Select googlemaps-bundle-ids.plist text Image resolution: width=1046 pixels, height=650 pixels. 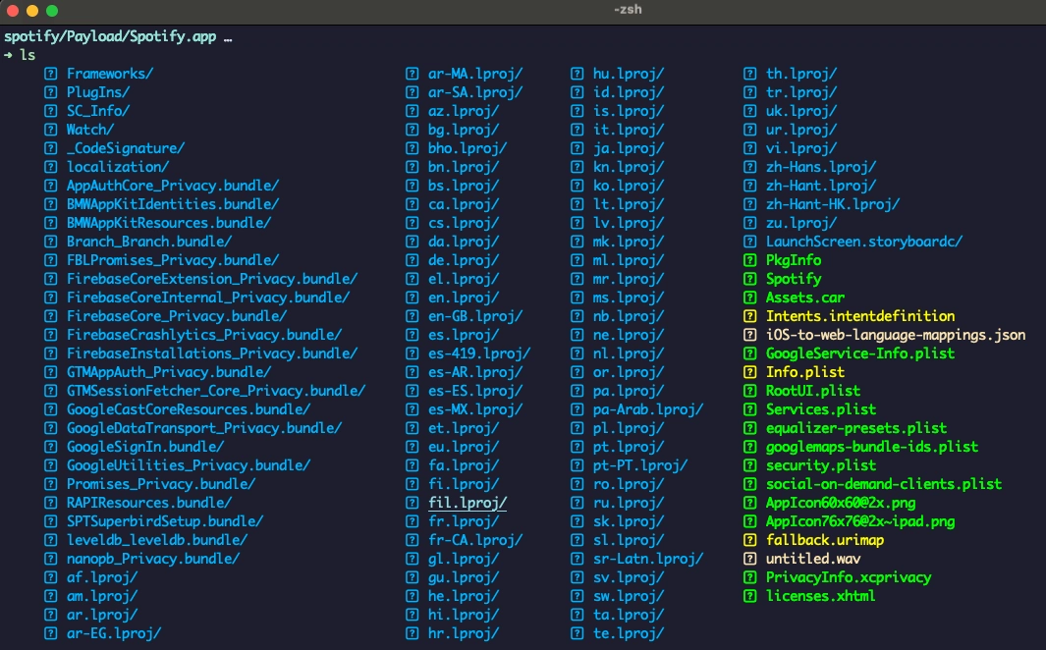872,447
